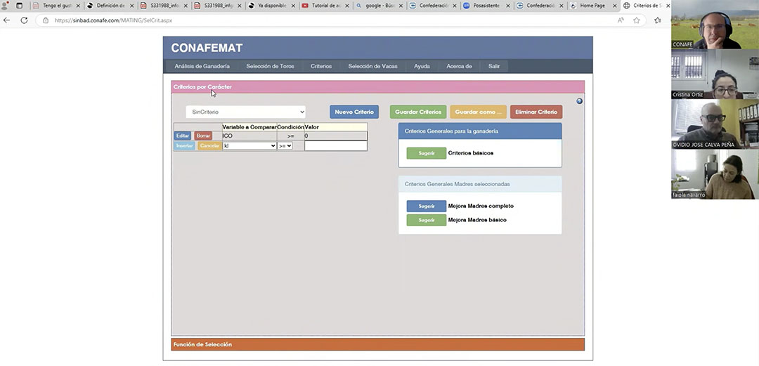This screenshot has height=366, width=759.
Task: Reload the page with the refresh icon
Action: 24,20
